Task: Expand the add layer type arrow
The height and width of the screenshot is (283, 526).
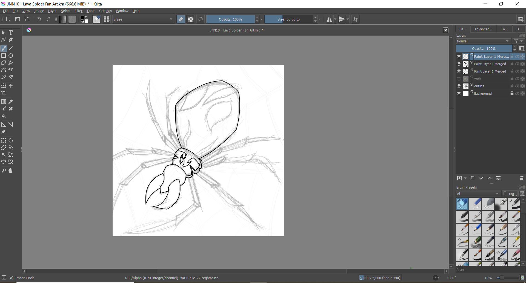Action: point(465,178)
